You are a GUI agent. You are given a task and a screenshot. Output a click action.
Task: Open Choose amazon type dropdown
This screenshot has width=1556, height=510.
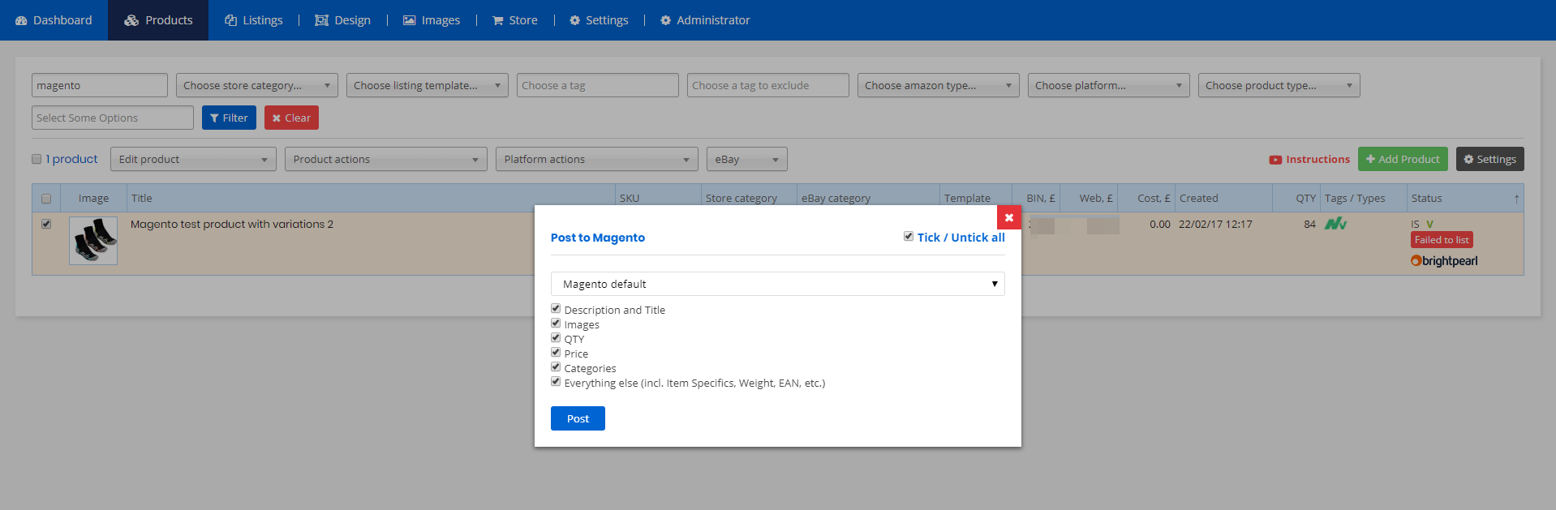pos(939,85)
